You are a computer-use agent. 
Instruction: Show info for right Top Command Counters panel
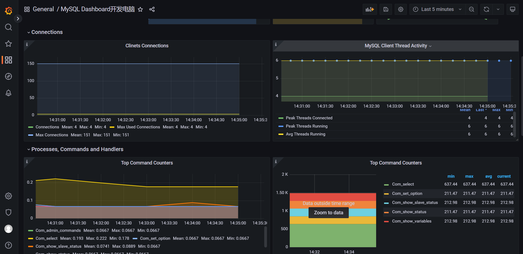pos(276,161)
